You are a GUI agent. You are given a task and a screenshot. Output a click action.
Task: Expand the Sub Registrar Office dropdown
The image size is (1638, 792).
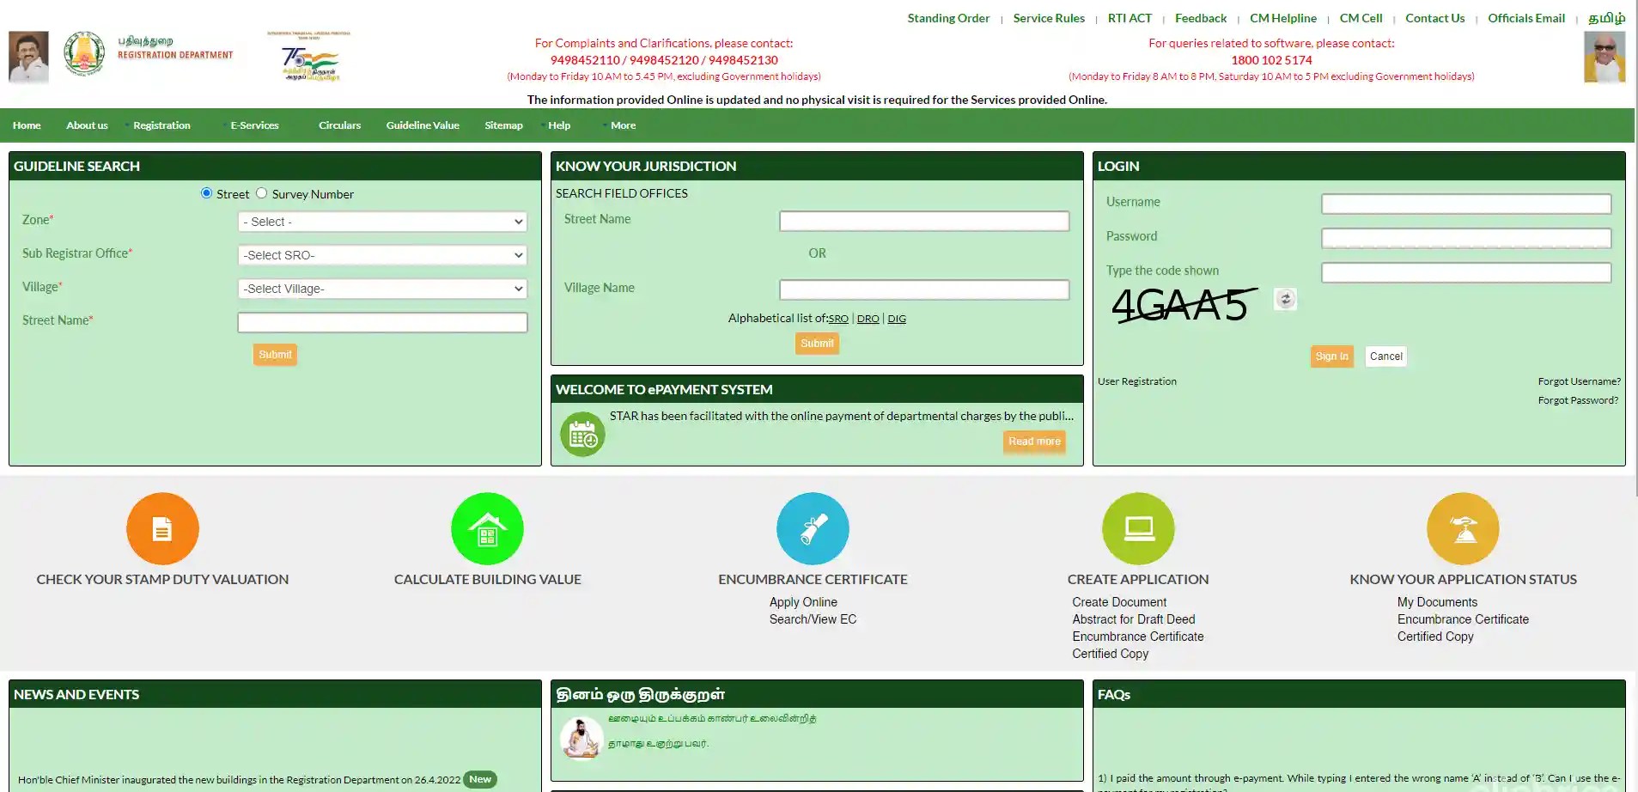[x=381, y=255]
